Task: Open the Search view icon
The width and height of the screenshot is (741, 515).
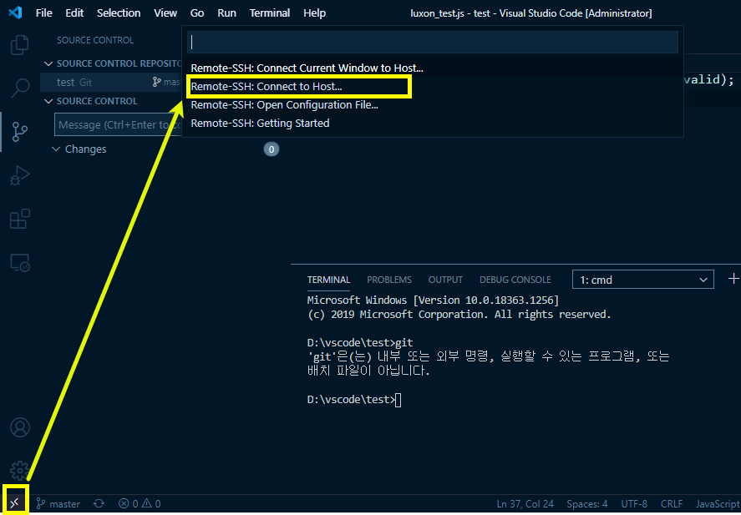Action: [20, 88]
